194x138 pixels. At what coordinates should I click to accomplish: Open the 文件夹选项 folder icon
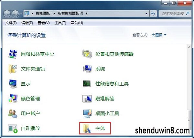tap(13, 69)
